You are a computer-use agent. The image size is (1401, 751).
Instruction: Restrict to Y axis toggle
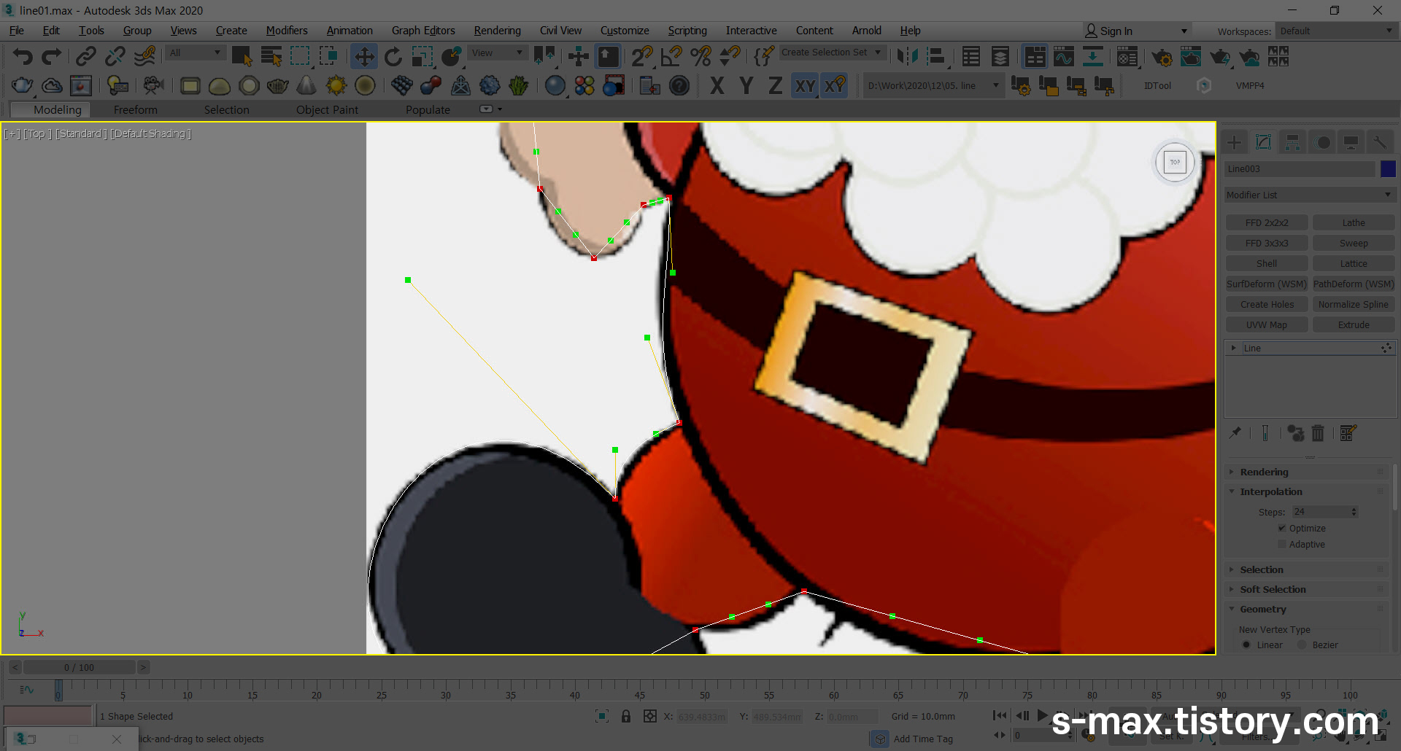point(746,86)
